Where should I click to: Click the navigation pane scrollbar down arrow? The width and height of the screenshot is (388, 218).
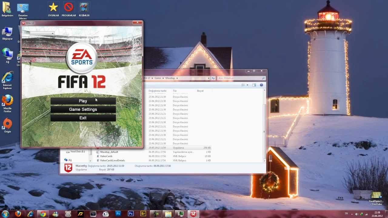point(90,160)
